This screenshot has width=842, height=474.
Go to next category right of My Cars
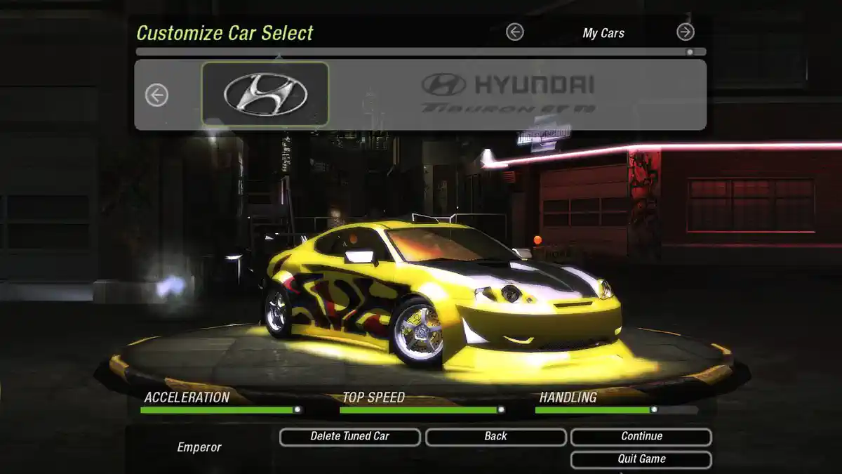point(686,32)
